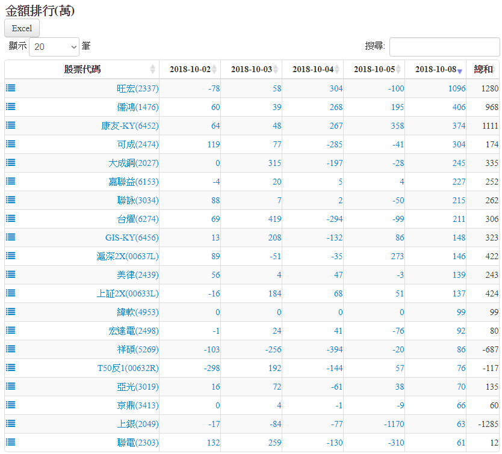Click the 搜尋 search input field
The height and width of the screenshot is (454, 502).
(x=444, y=46)
